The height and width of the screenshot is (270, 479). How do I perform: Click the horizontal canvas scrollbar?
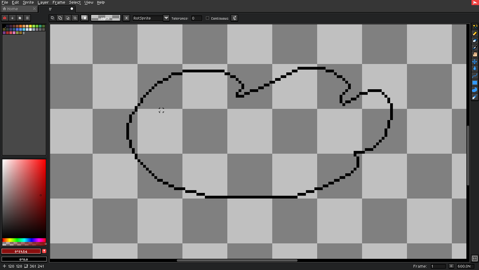(x=237, y=260)
